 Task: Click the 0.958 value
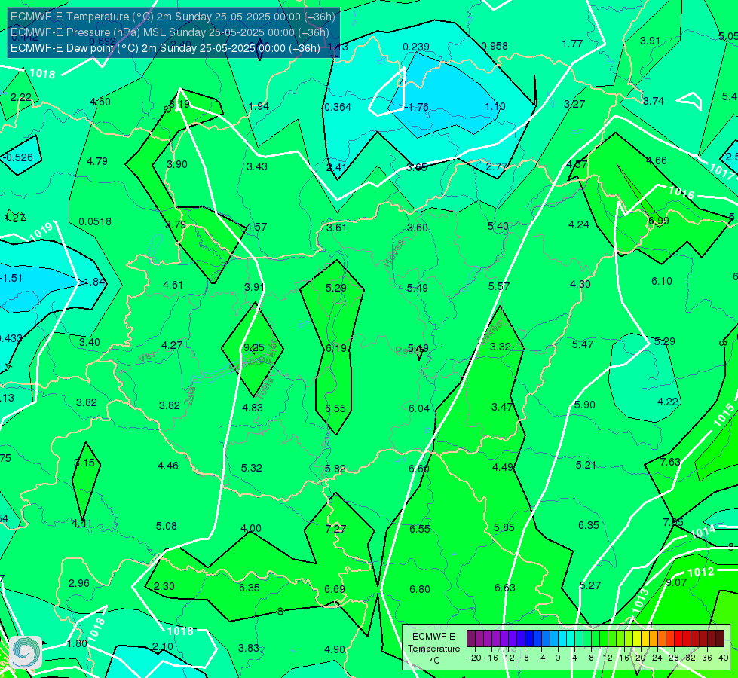coord(495,46)
